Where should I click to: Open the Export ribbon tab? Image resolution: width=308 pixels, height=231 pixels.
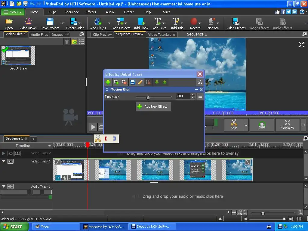coord(129,12)
